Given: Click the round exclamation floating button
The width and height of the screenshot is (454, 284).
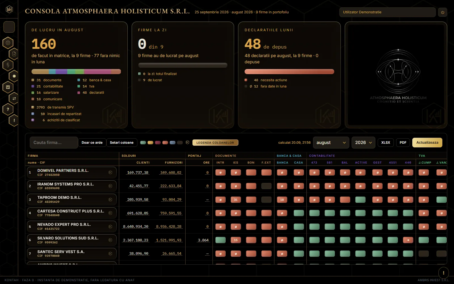Looking at the screenshot, I should [x=444, y=273].
